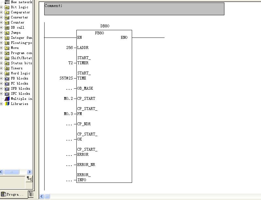Click the editor horizontal scrollbar thumb
The height and width of the screenshot is (200, 261).
(47, 196)
